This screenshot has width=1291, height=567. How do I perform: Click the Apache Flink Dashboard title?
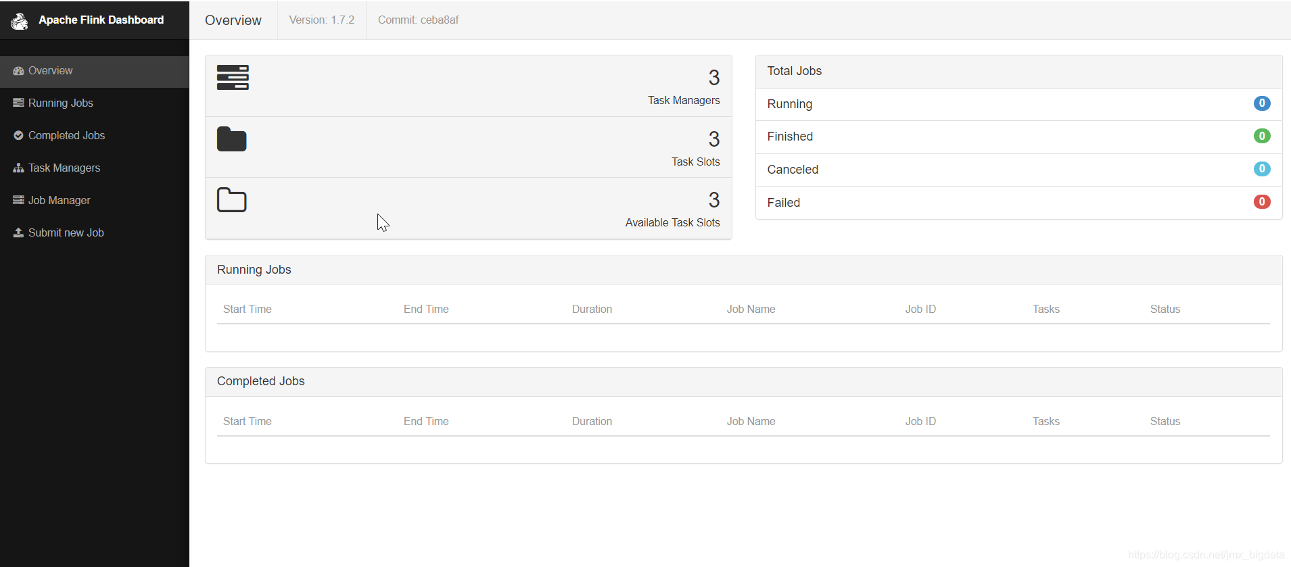point(101,20)
